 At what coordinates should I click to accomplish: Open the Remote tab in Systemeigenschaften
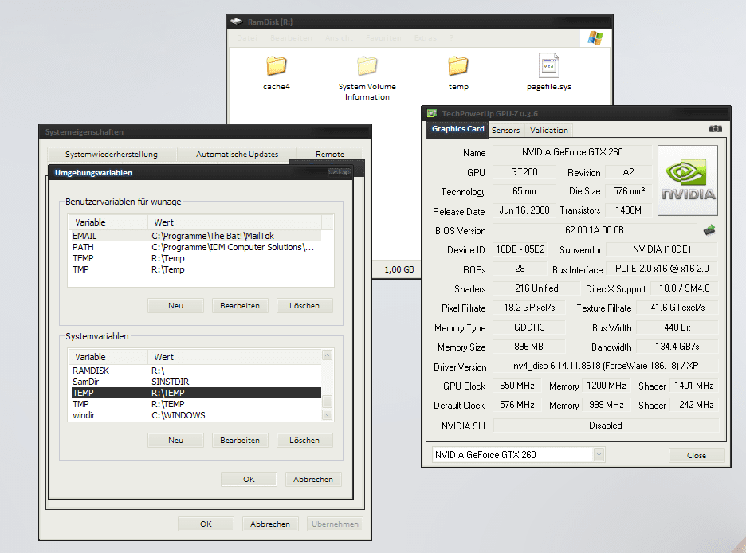coord(330,154)
